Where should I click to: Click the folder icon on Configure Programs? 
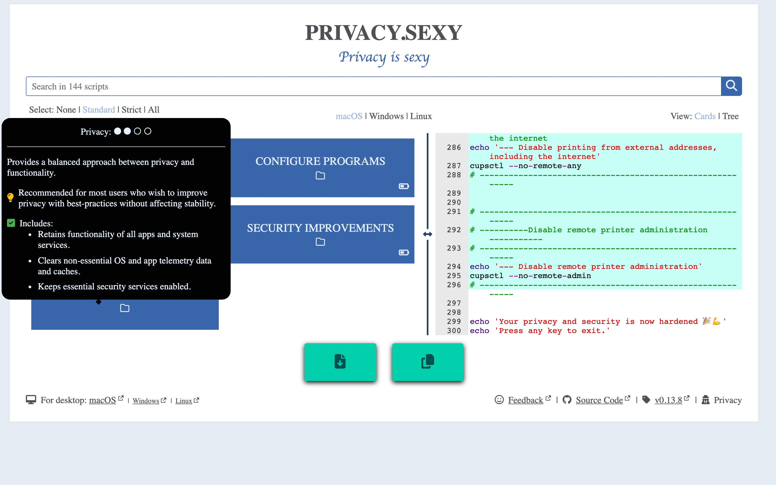320,175
